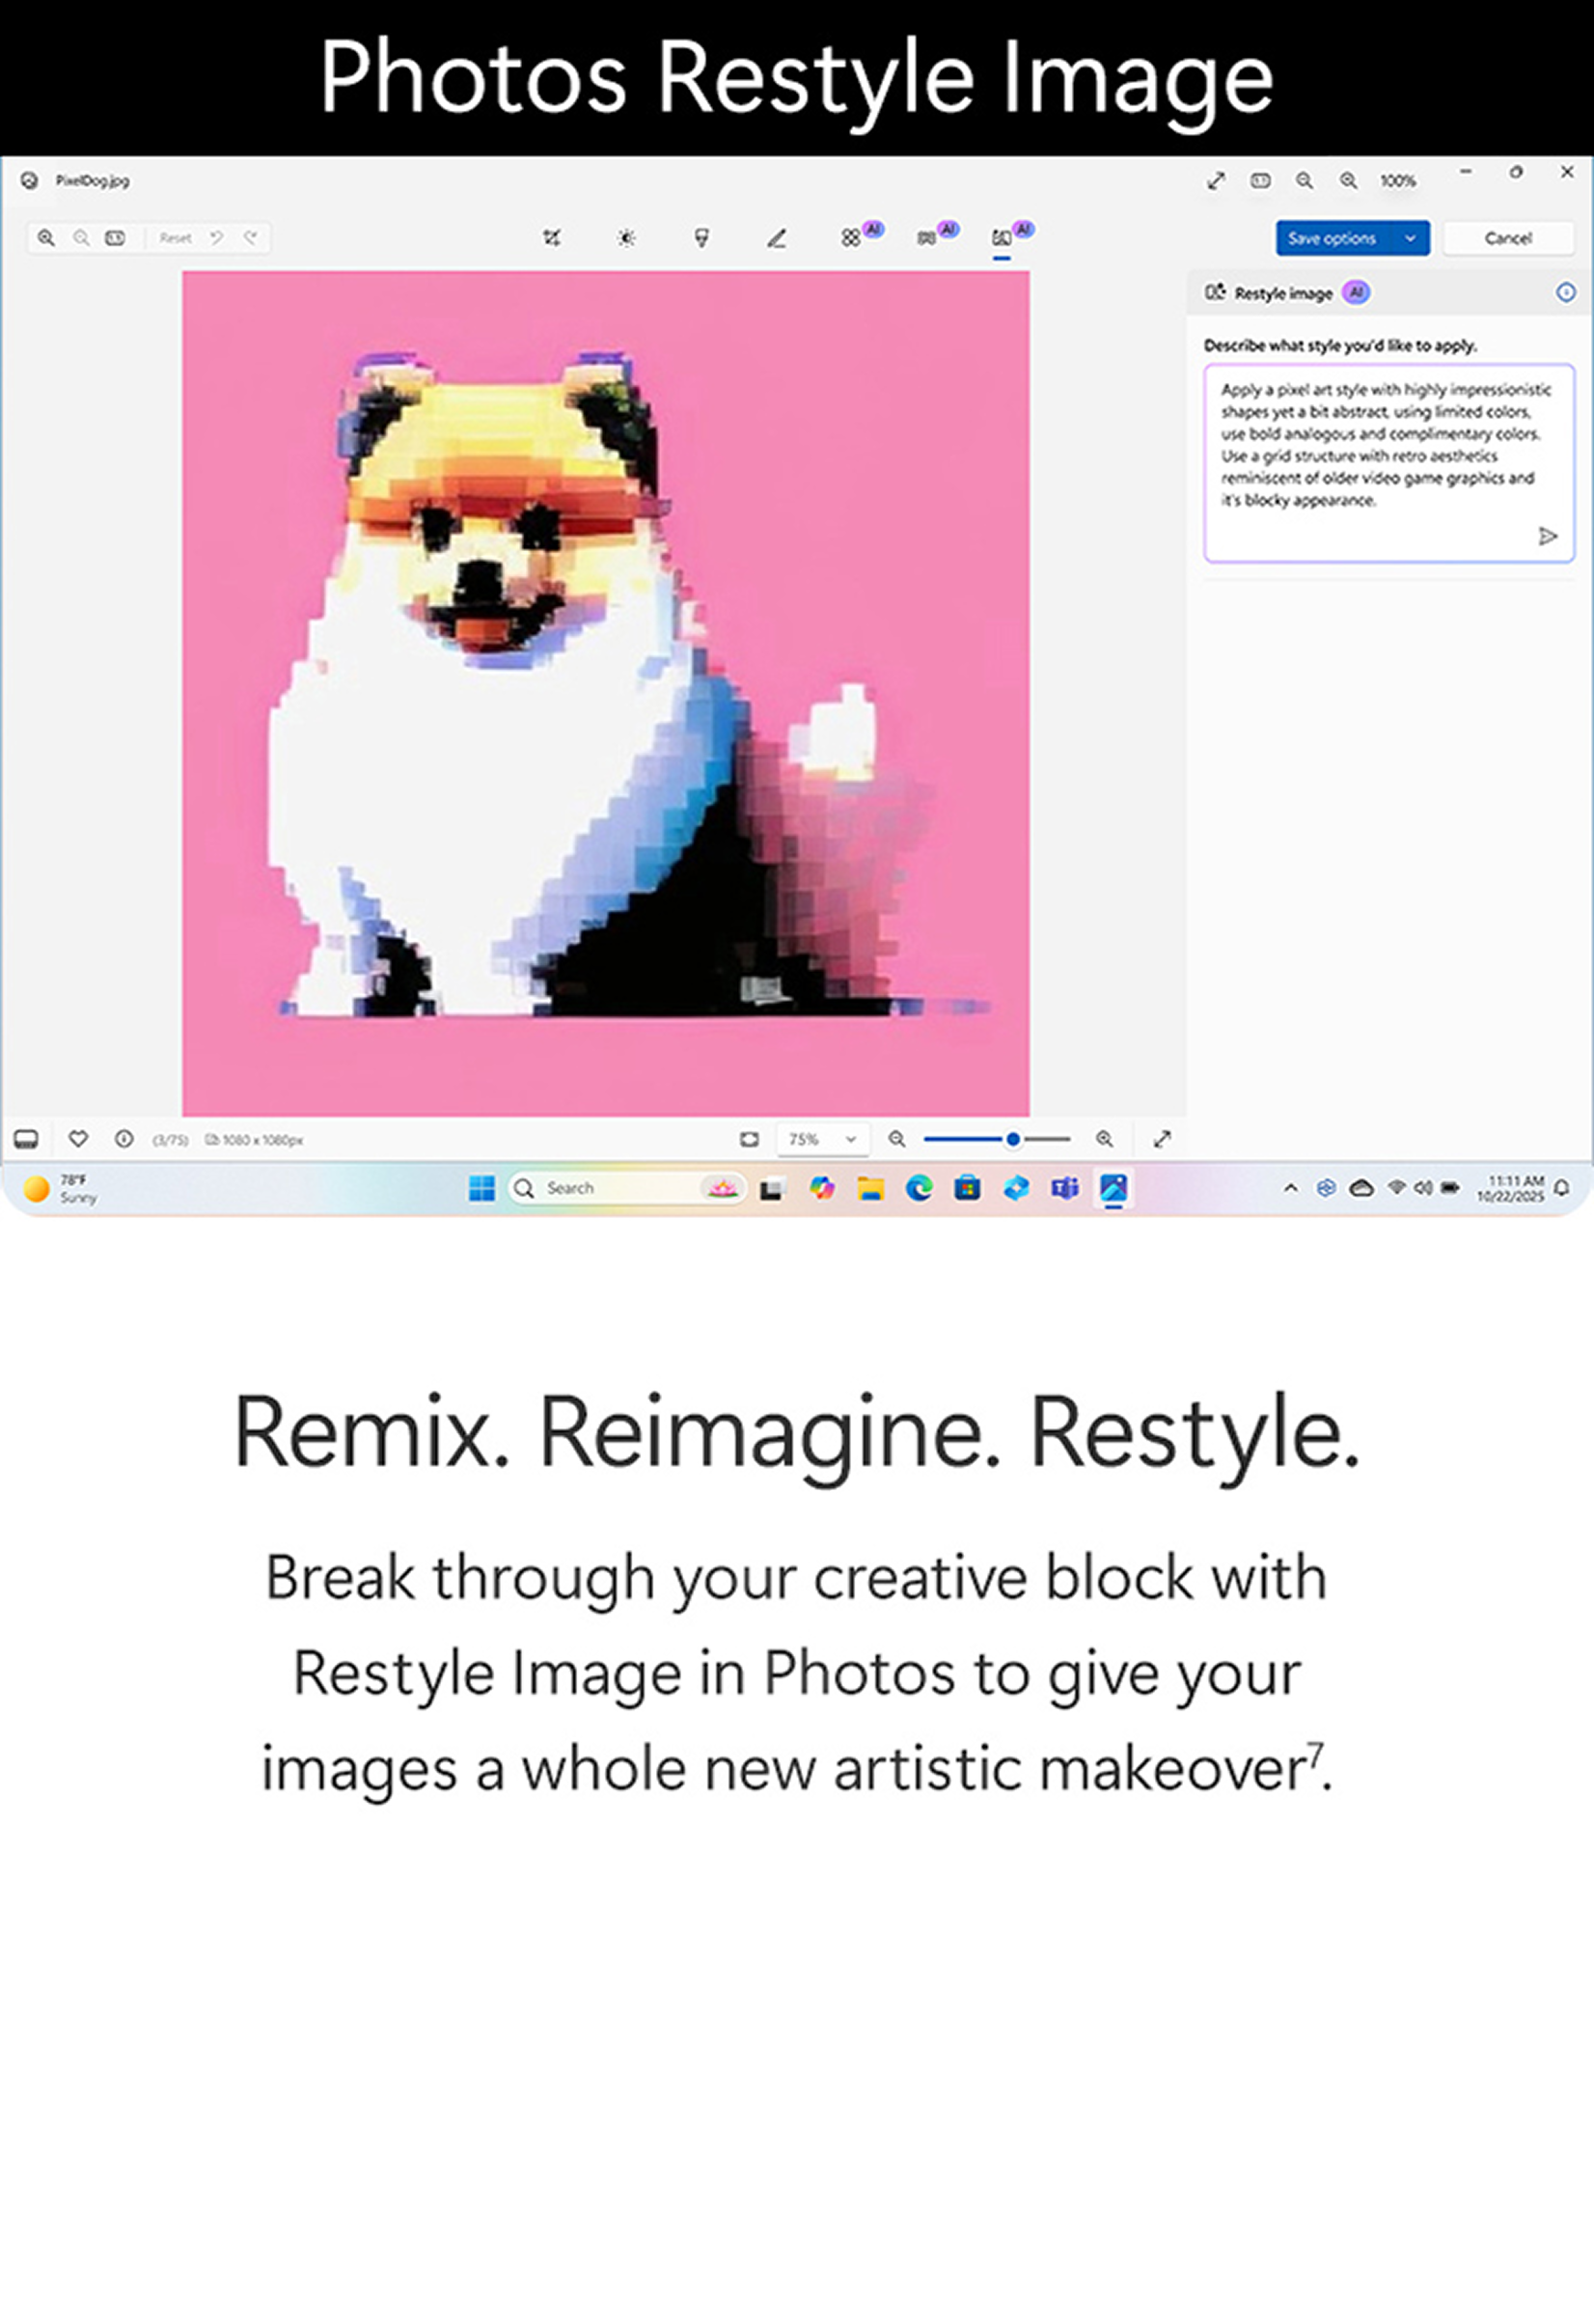The width and height of the screenshot is (1594, 2324).
Task: Open the 75% zoom level dropdown
Action: 822,1139
